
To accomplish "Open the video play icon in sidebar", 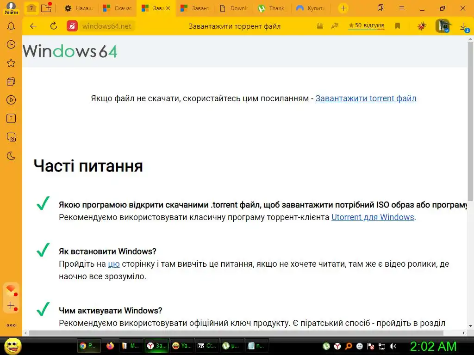I will (11, 100).
